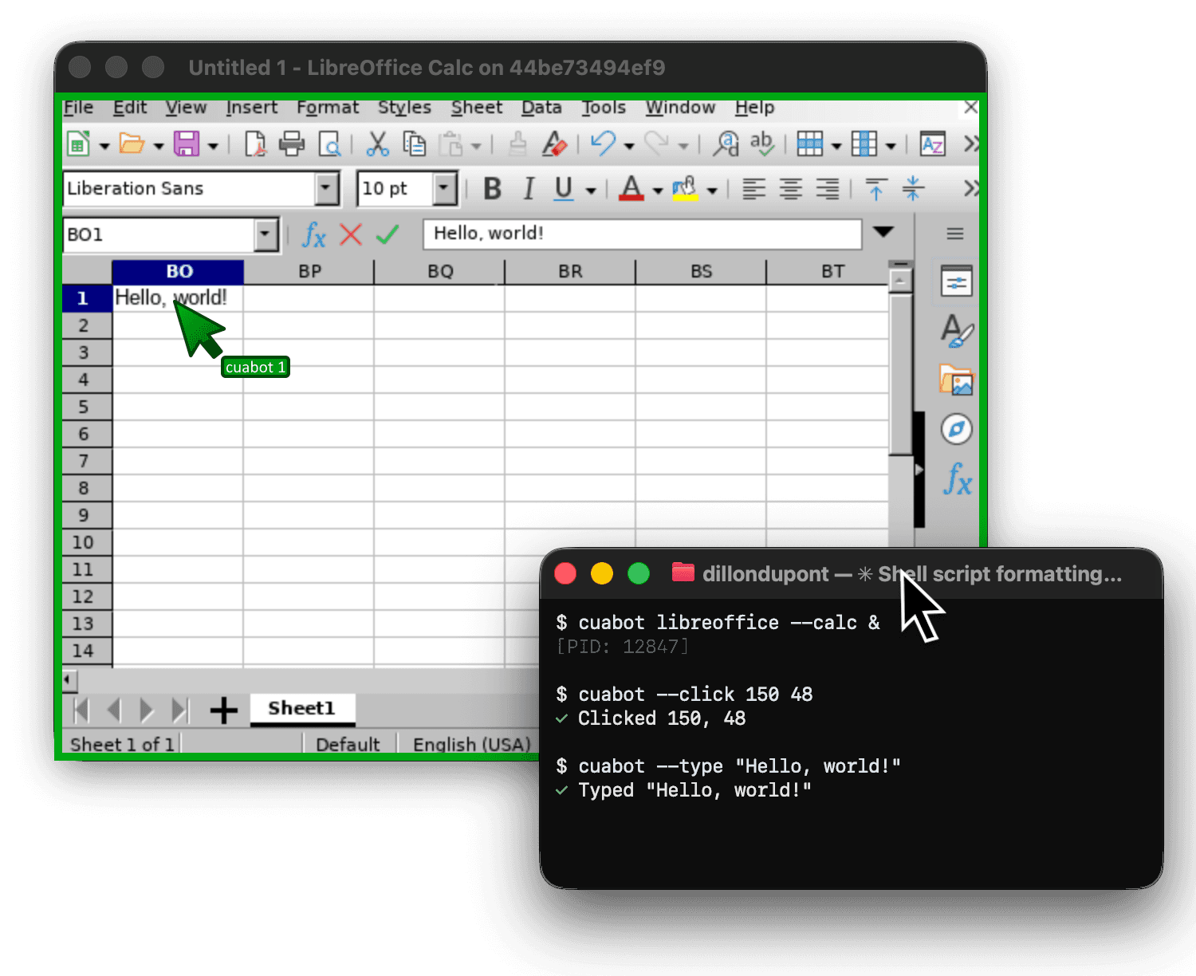Screen dimensions: 1196x976
Task: Select the Sheet1 tab
Action: [x=302, y=708]
